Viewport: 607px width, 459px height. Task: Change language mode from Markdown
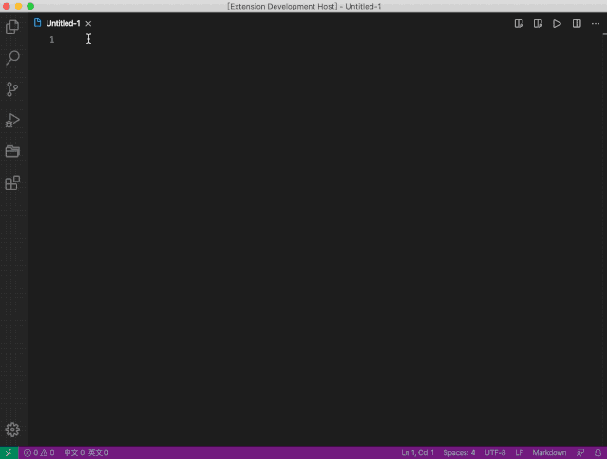tap(549, 452)
